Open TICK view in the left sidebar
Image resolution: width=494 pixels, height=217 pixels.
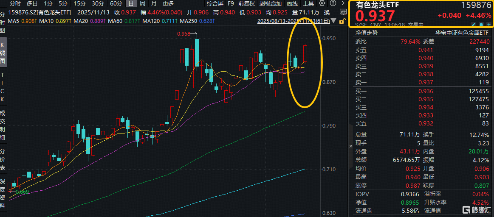tap(3, 87)
